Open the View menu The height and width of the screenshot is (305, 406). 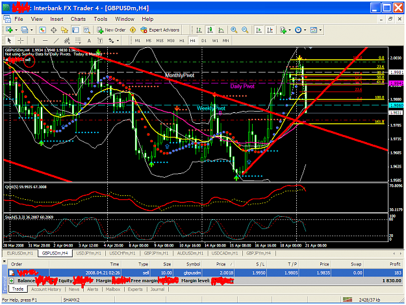37,19
